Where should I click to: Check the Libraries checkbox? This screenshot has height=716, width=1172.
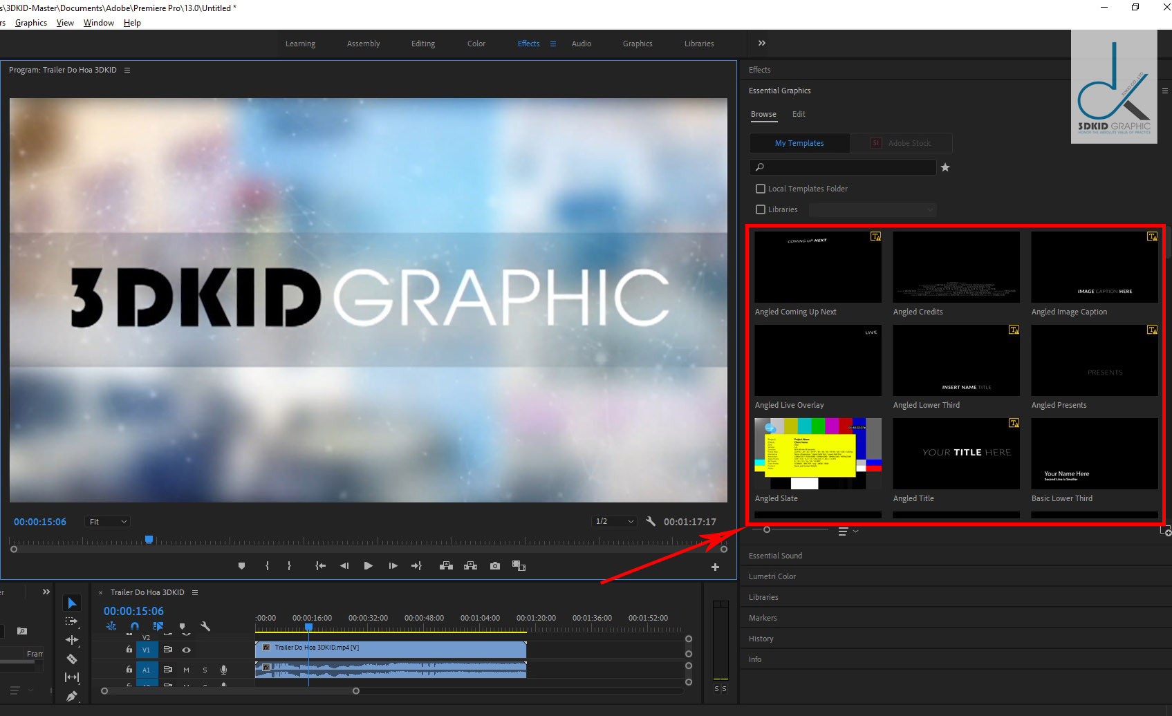pos(761,209)
